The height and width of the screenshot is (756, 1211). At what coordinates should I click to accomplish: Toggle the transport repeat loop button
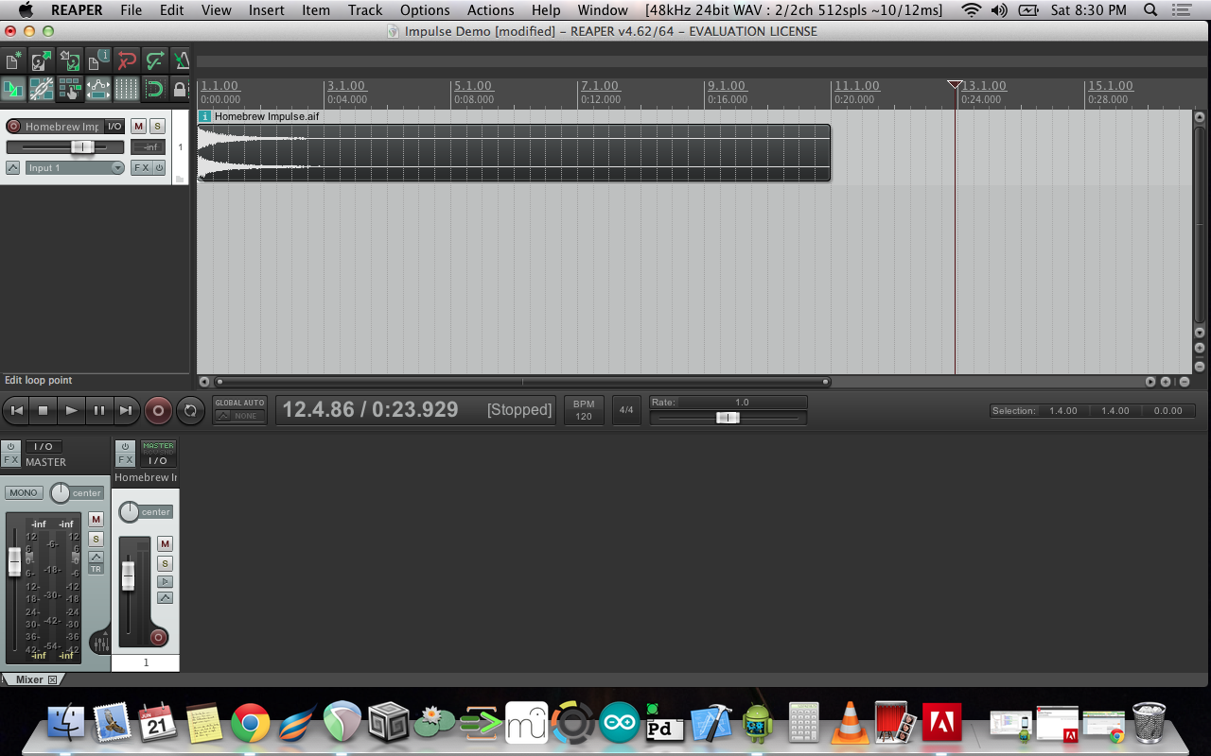(190, 410)
